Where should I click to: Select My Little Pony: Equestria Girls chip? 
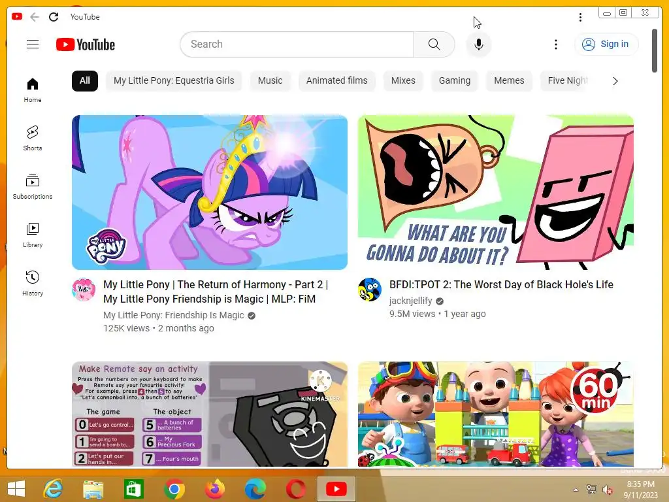(174, 80)
